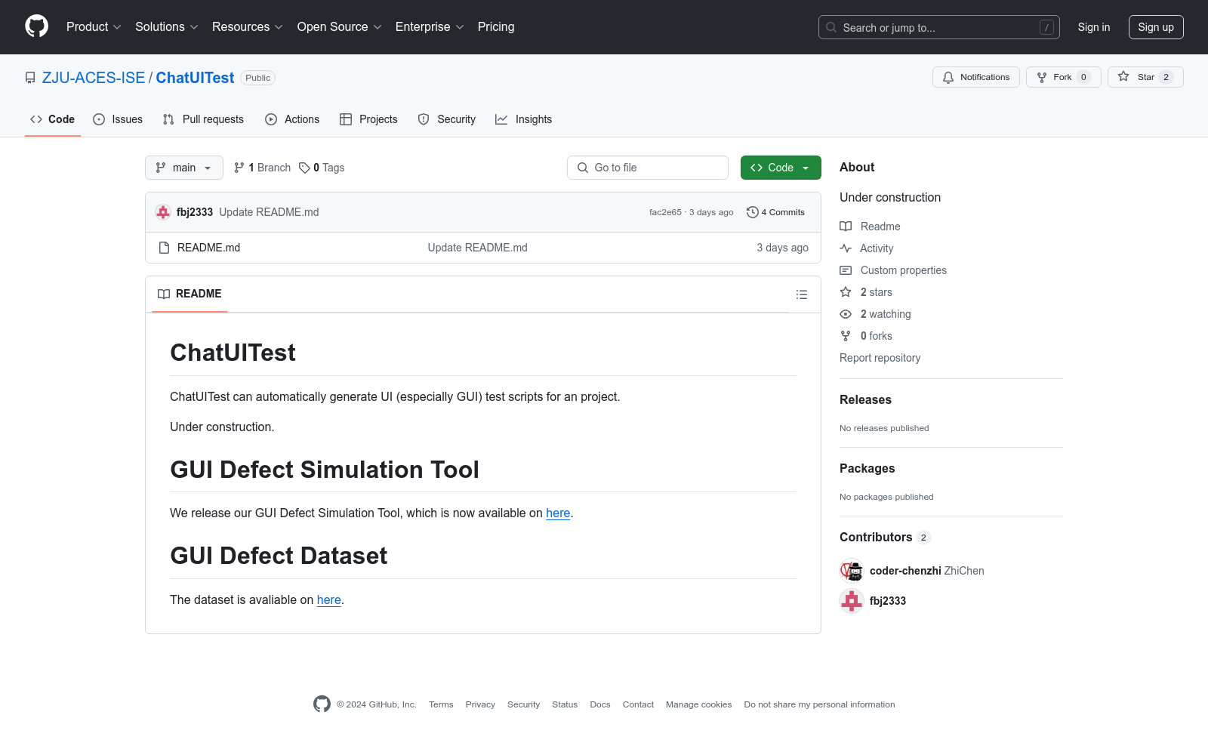The height and width of the screenshot is (755, 1208).
Task: Open fbj2333 contributor avatar in sidebar
Action: pyautogui.click(x=852, y=601)
